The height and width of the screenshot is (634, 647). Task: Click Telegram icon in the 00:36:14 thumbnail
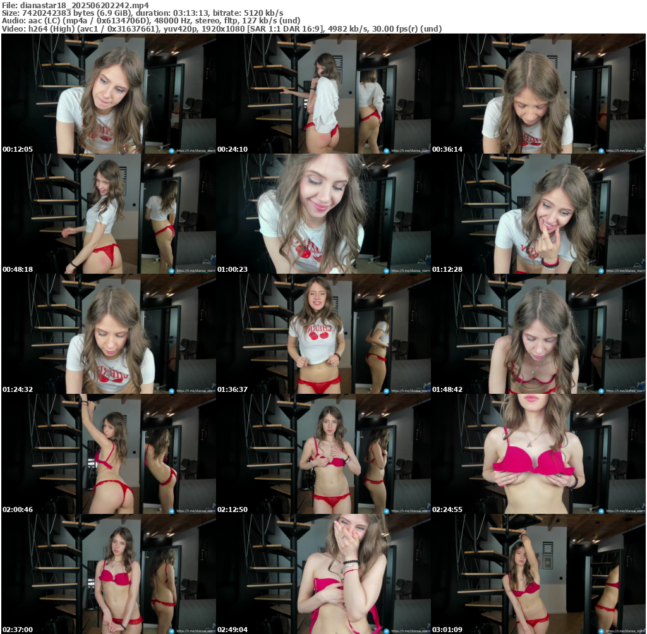(601, 150)
